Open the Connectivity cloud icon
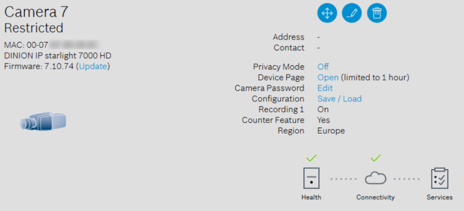The image size is (464, 211). [375, 179]
